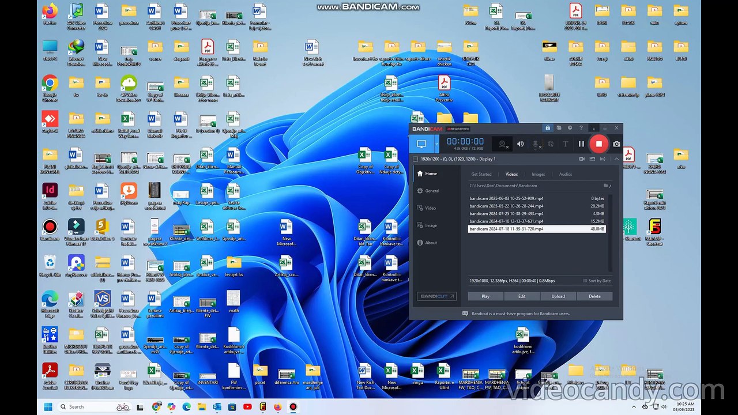Toggle mouse click effects in Bandicam
The height and width of the screenshot is (415, 738).
551,144
